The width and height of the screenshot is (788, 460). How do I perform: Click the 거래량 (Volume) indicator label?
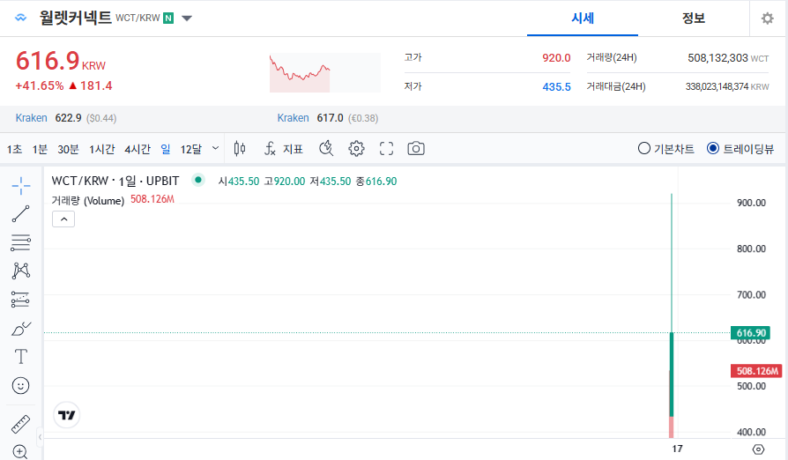point(88,200)
